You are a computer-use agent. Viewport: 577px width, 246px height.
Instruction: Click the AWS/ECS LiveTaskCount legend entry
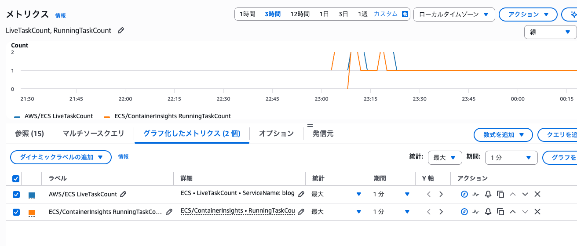pos(54,116)
